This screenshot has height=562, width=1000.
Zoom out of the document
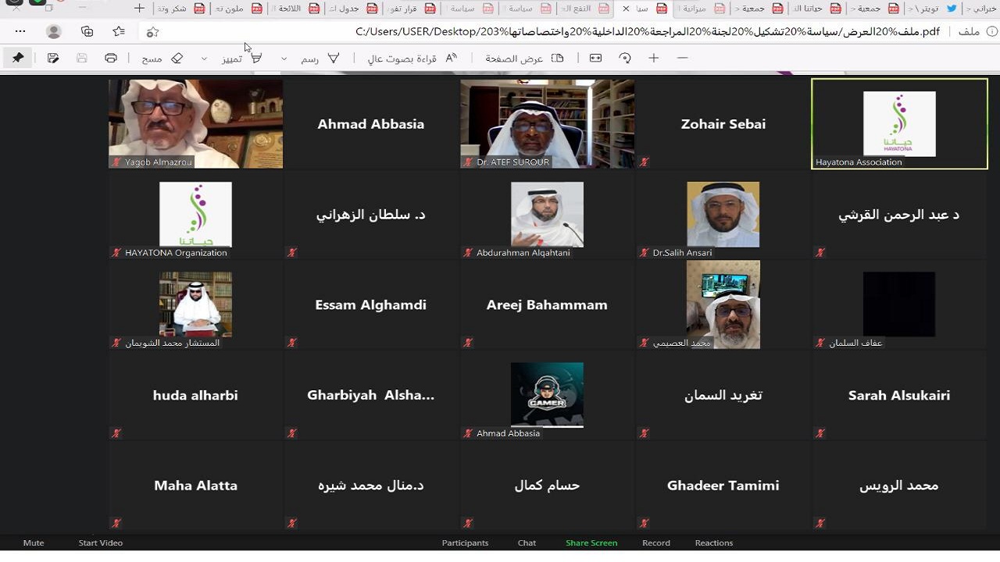[x=682, y=57]
